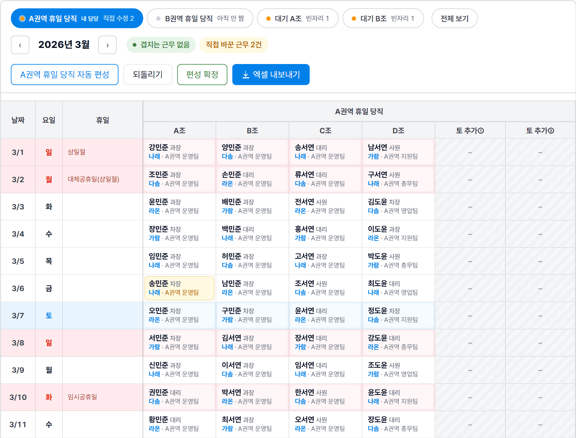Viewport: 576px width, 438px height.
Task: Select the highlighted 송민준 차장 cell on 3/6
Action: click(x=179, y=288)
